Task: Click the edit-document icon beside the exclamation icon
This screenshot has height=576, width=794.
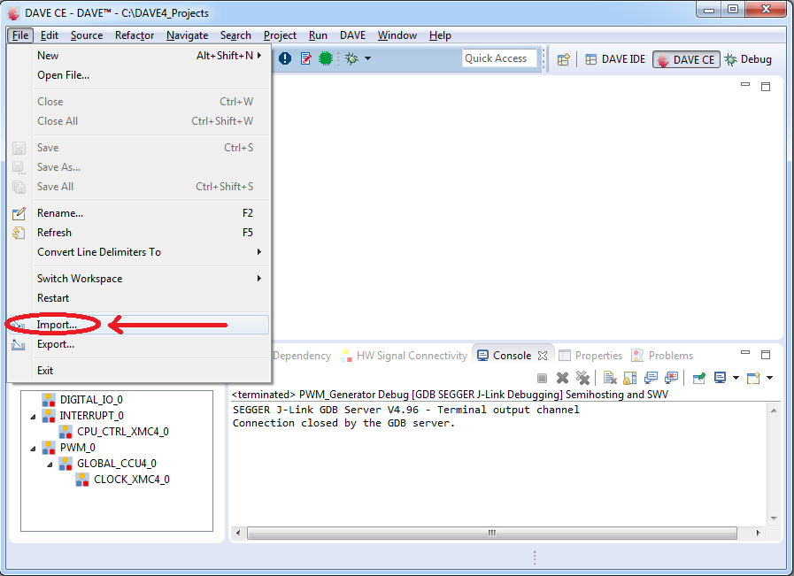Action: (x=306, y=58)
